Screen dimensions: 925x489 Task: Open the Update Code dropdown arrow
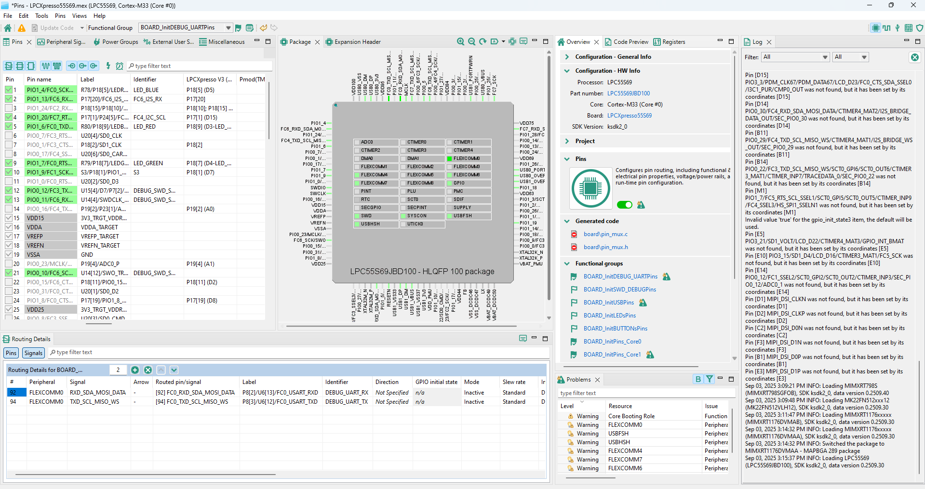click(x=82, y=28)
